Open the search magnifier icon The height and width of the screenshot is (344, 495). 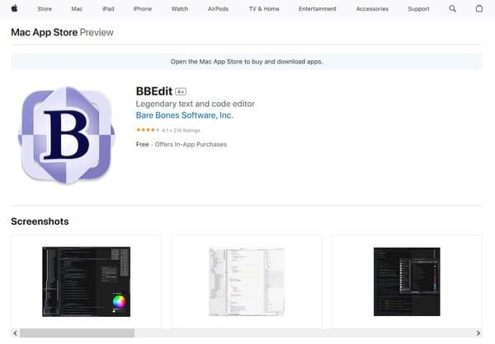pyautogui.click(x=452, y=9)
